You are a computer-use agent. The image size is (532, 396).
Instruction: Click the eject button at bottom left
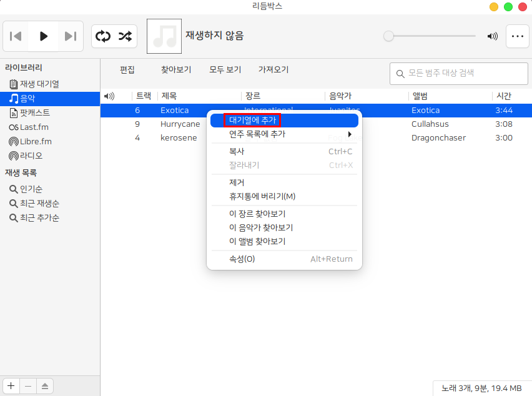(x=44, y=386)
